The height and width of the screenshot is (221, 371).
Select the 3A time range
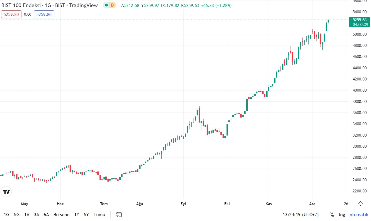click(37, 215)
